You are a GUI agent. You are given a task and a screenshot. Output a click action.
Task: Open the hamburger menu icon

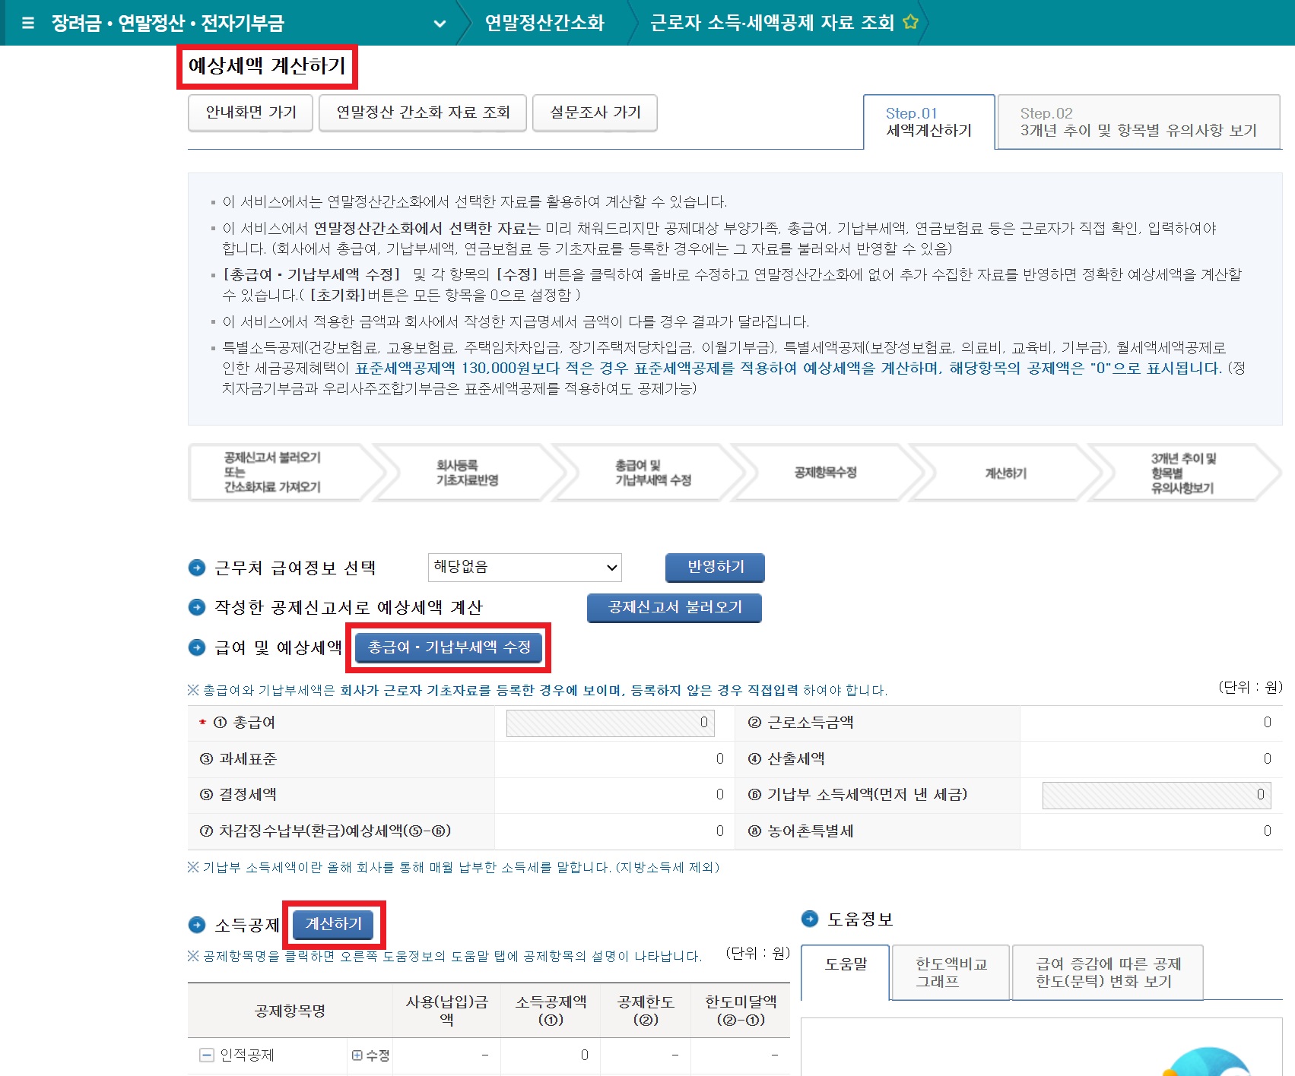tap(28, 23)
